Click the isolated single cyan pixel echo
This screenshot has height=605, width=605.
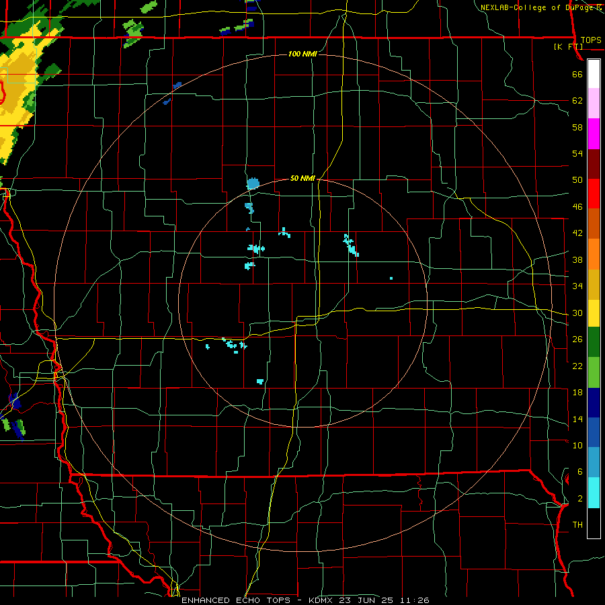[x=391, y=278]
